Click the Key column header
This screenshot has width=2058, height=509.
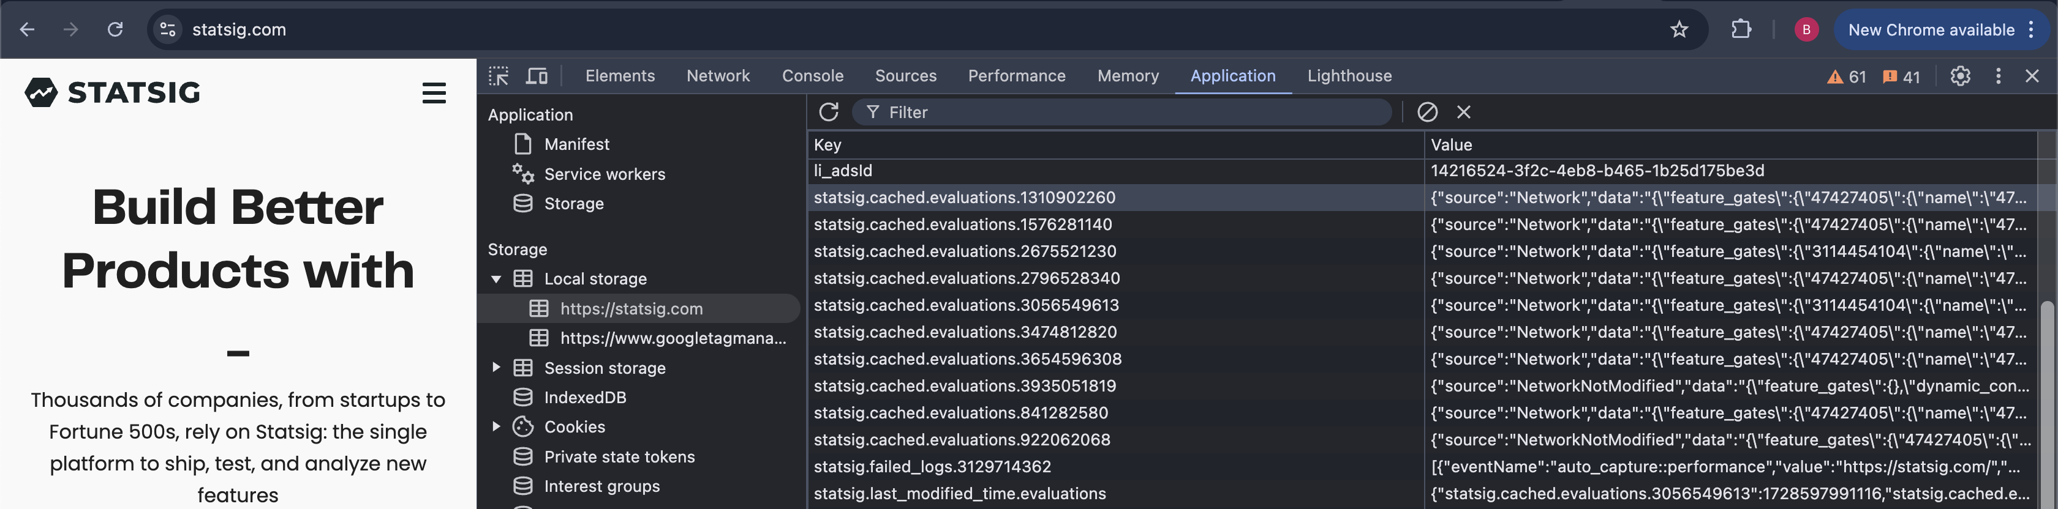click(x=1115, y=144)
